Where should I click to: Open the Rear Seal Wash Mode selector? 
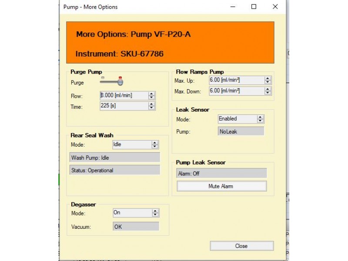[x=132, y=144]
